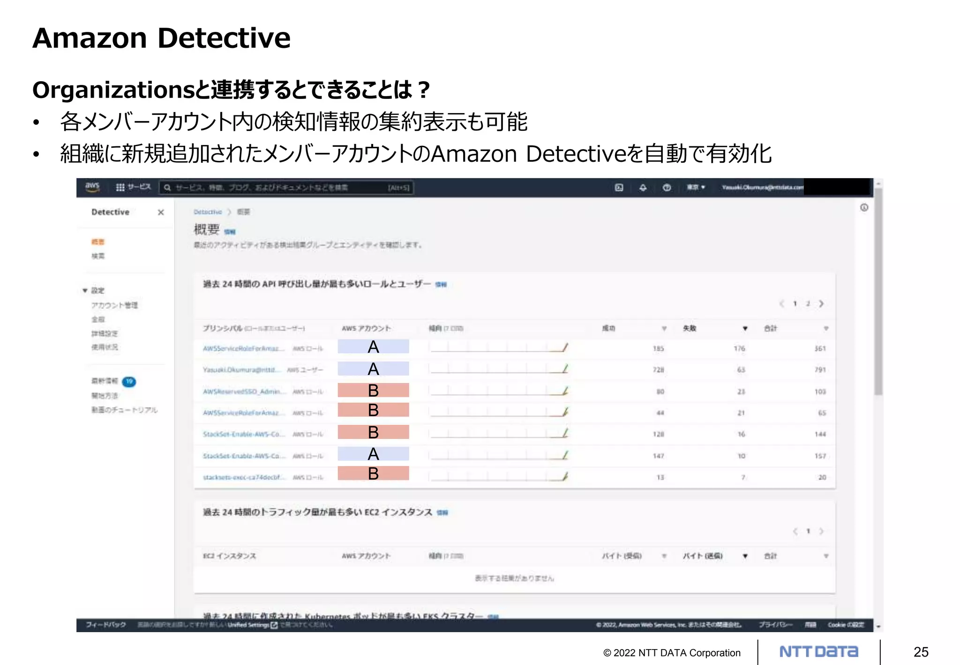This screenshot has height=665, width=960.
Task: Open the info panel icon at right
Action: click(864, 207)
